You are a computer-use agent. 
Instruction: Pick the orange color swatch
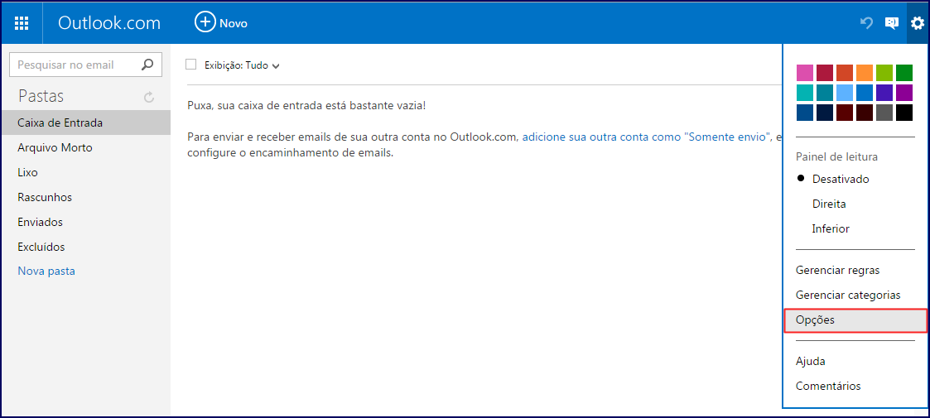tap(865, 73)
